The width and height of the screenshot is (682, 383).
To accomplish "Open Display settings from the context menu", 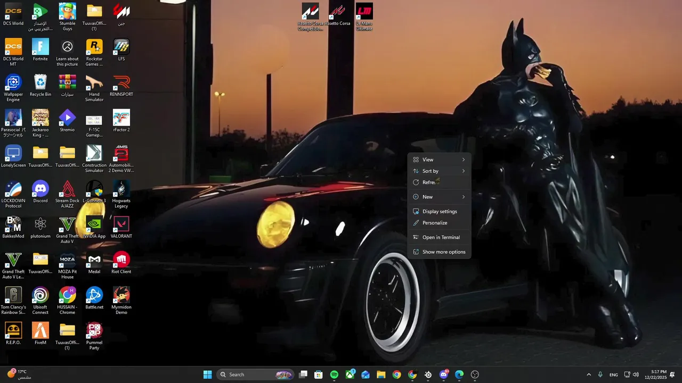I will (x=440, y=211).
